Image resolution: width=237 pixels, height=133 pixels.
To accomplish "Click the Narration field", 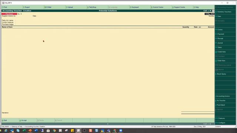I will pyautogui.click(x=5, y=113).
